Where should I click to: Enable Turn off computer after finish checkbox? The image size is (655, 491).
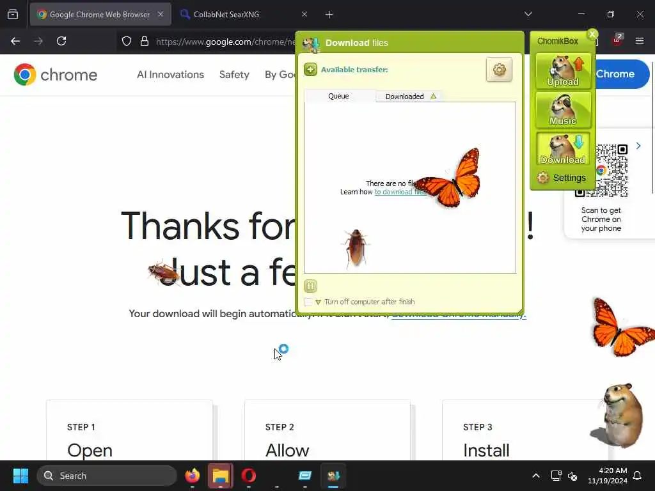pyautogui.click(x=308, y=302)
